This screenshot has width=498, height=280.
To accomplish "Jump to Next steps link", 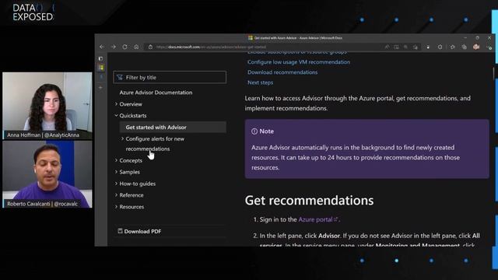I will coord(260,82).
